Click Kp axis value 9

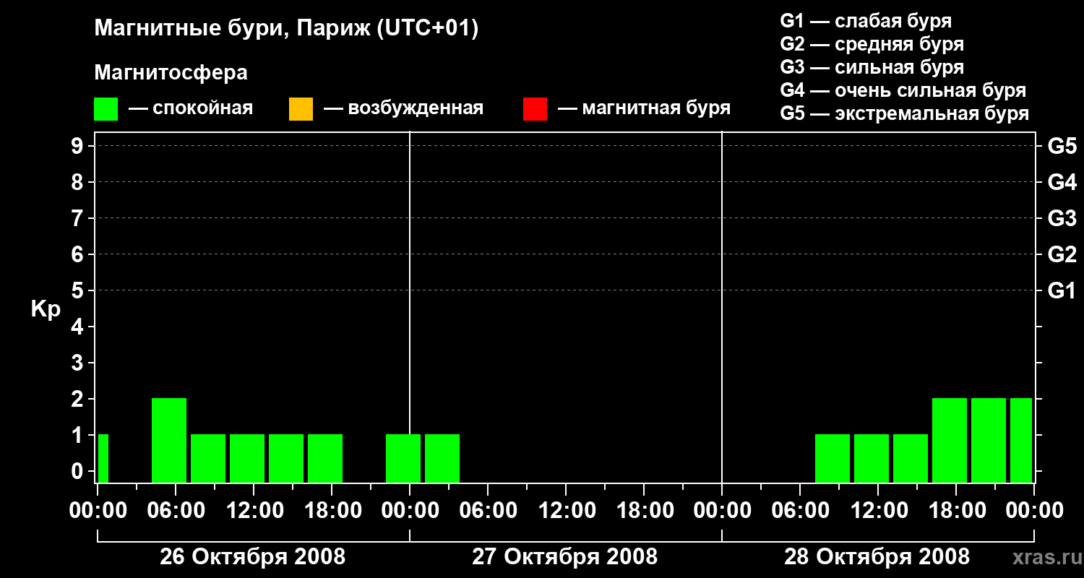click(79, 146)
